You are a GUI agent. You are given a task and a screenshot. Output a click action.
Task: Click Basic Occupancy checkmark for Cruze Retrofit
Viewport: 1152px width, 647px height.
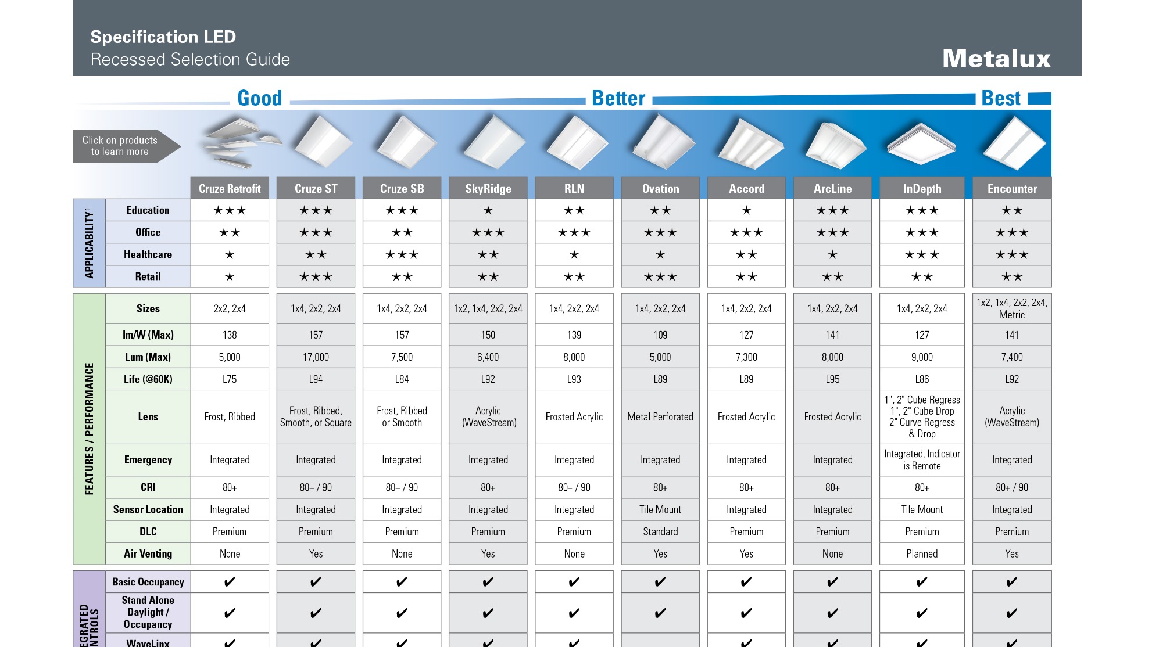tap(230, 581)
